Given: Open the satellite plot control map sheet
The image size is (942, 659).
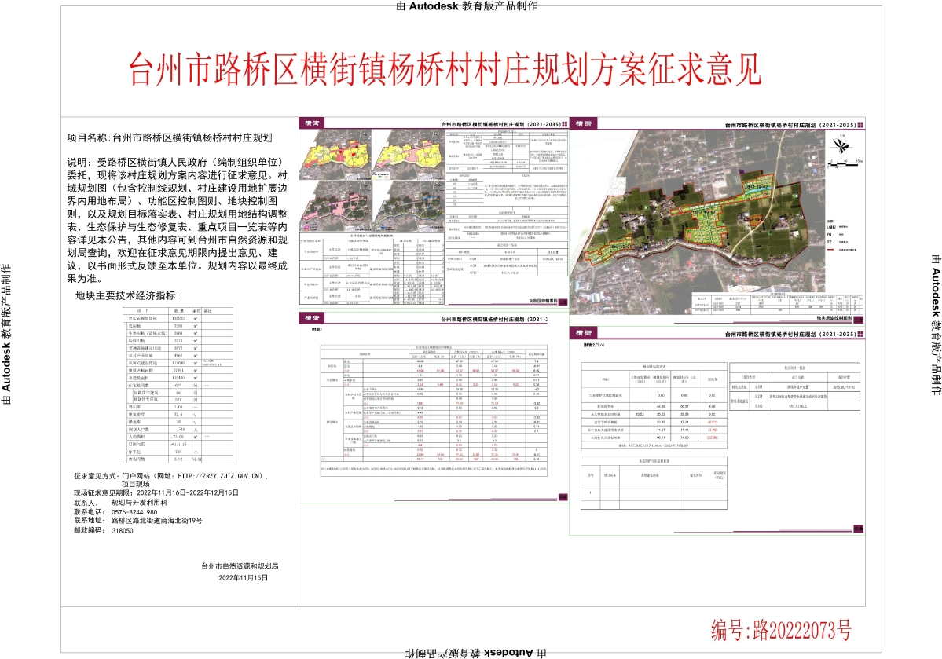Looking at the screenshot, I should point(717,221).
